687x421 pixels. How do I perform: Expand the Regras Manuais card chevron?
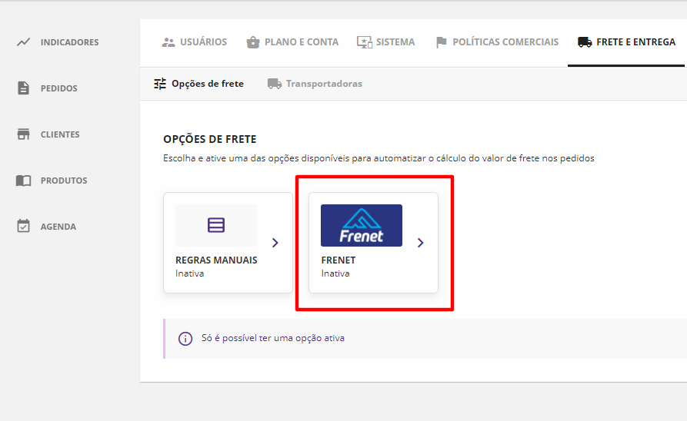[x=275, y=243]
